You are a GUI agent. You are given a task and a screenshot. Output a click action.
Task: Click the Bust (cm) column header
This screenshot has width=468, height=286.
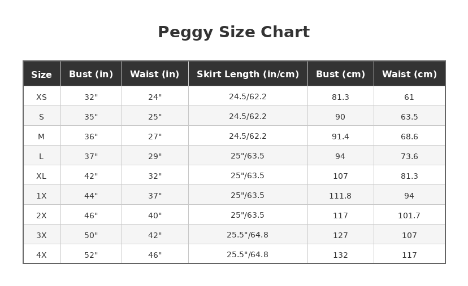[340, 74]
